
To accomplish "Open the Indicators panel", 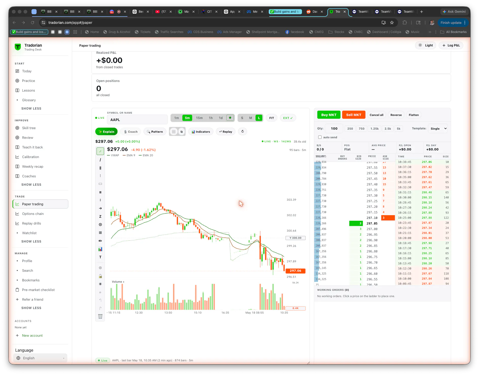I will coord(201,132).
